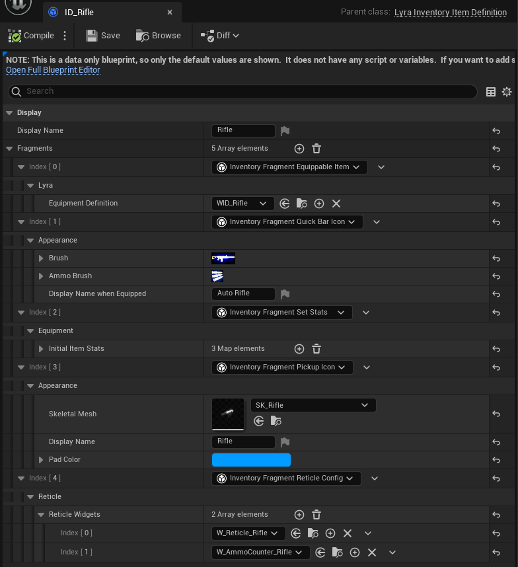Create new class for W_AmmoCounter_Rifle slot
Screen dimensions: 518x567
(355, 552)
